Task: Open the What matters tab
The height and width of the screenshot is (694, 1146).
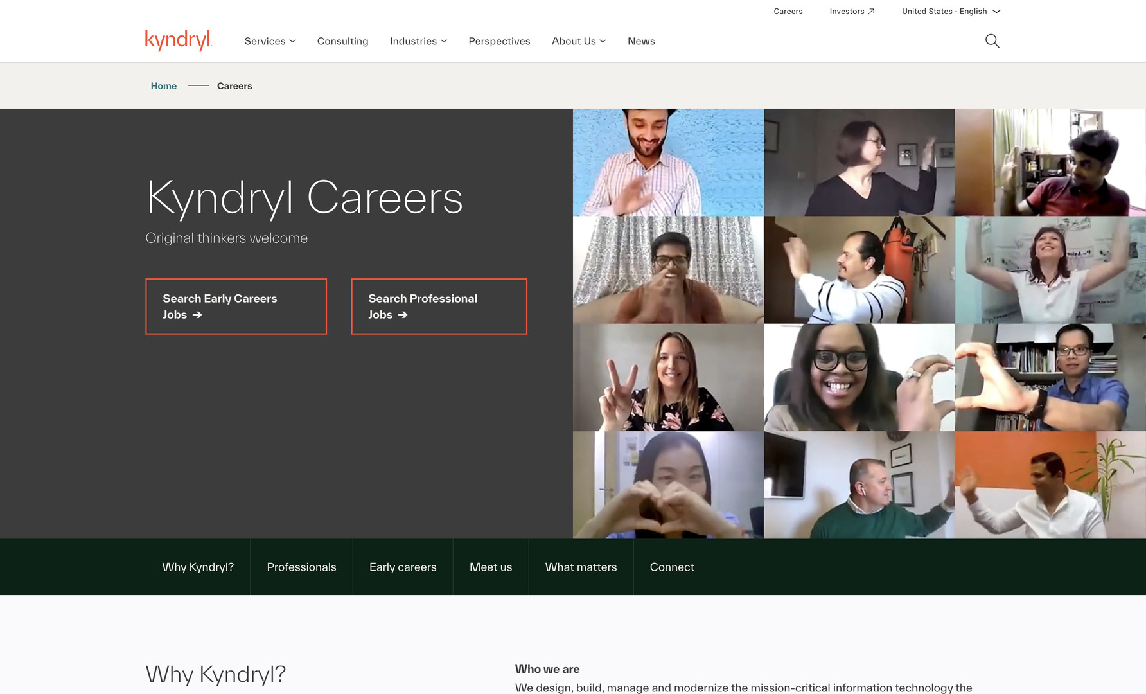Action: [581, 567]
